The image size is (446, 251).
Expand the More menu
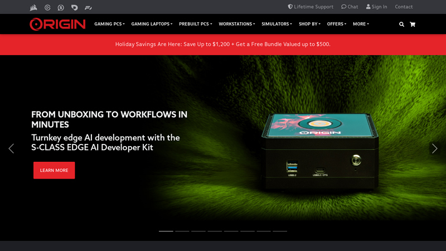pos(361,24)
